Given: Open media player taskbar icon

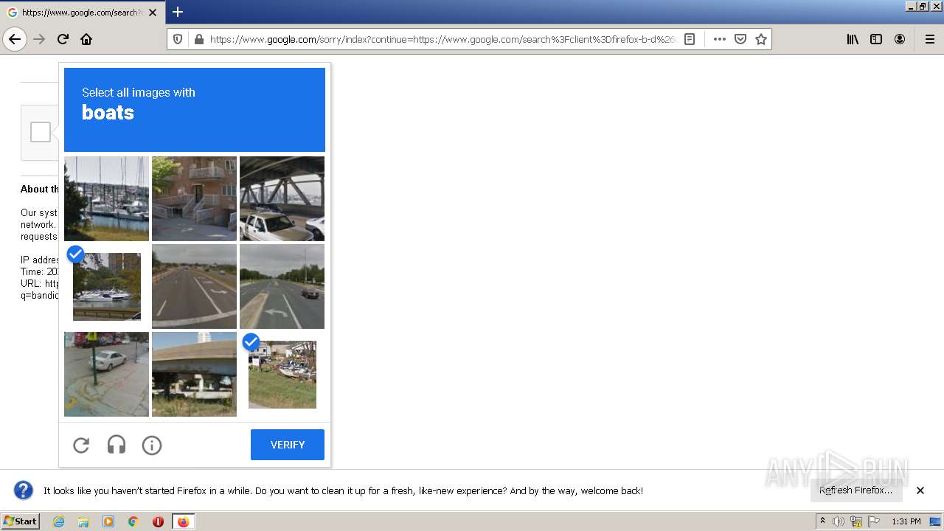Looking at the screenshot, I should coord(108,521).
